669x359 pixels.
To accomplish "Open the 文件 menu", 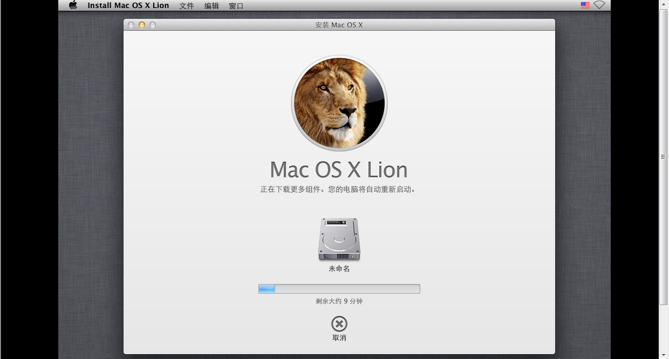I will point(187,6).
